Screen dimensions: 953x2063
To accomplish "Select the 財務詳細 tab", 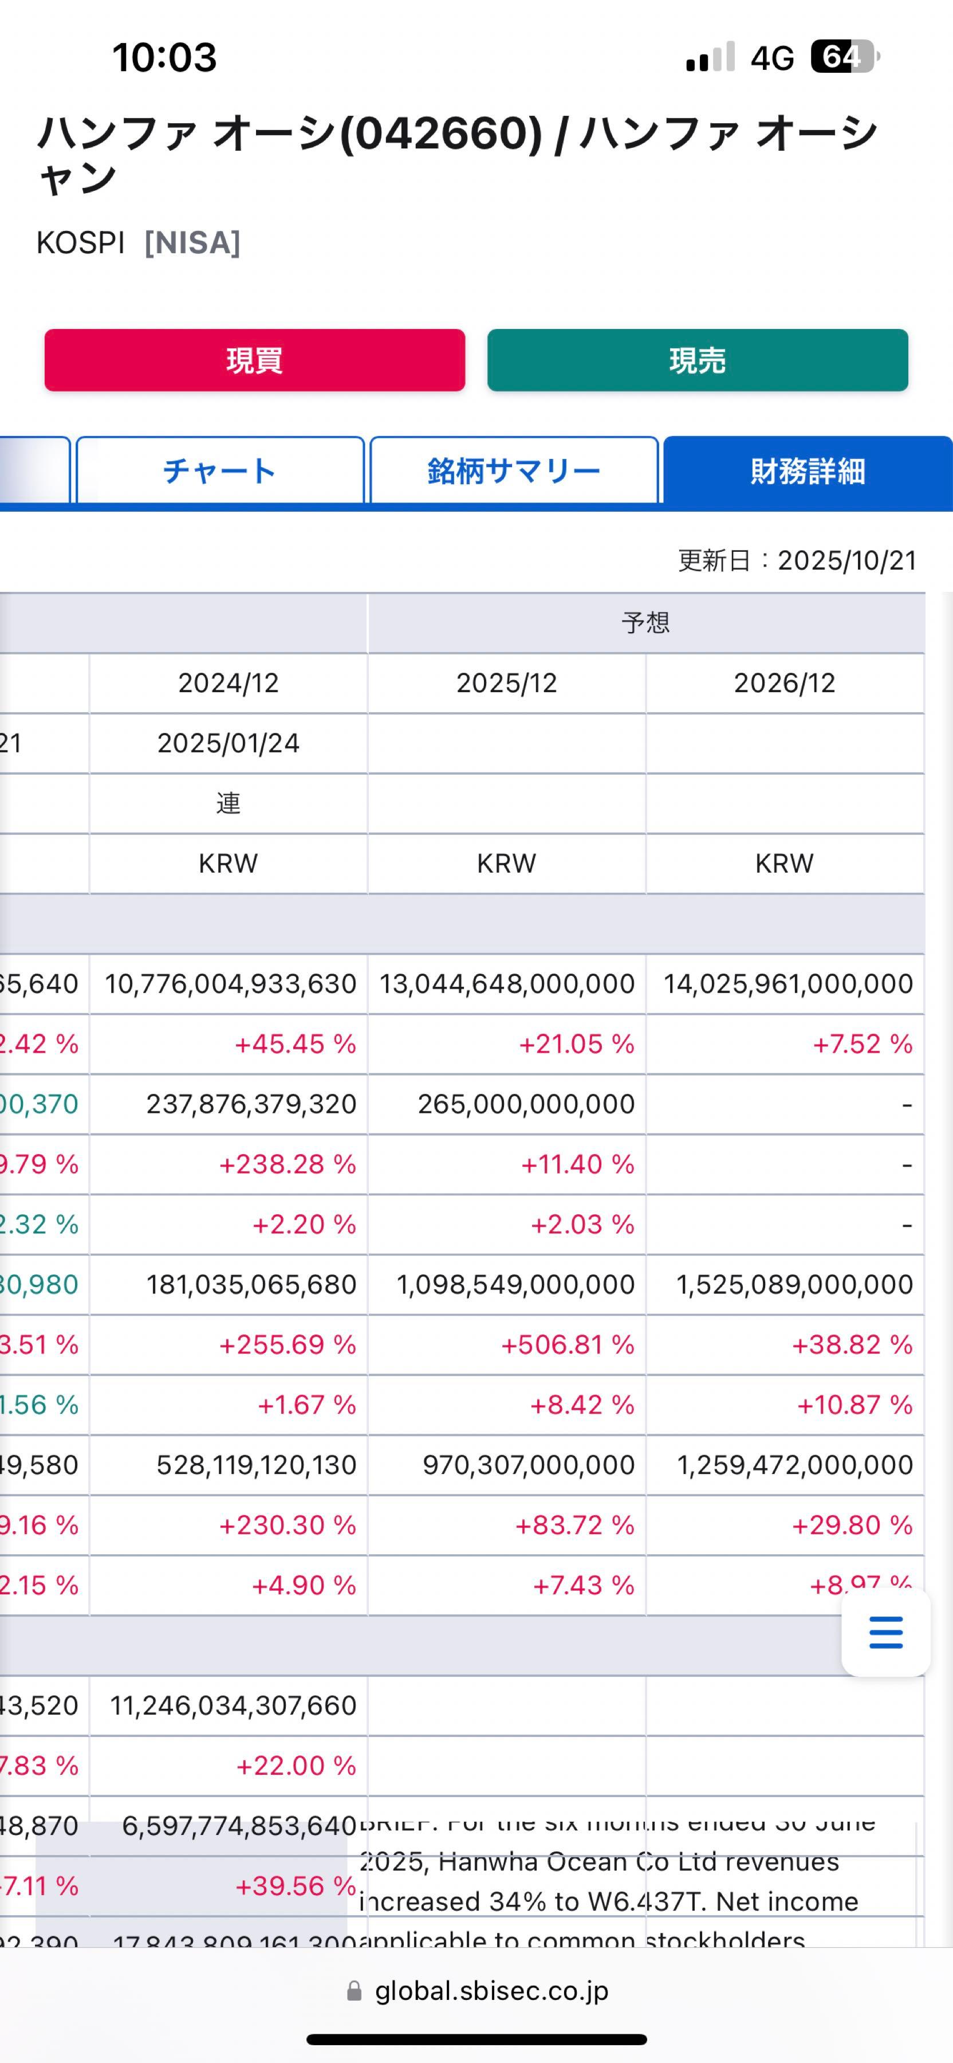I will (x=808, y=471).
